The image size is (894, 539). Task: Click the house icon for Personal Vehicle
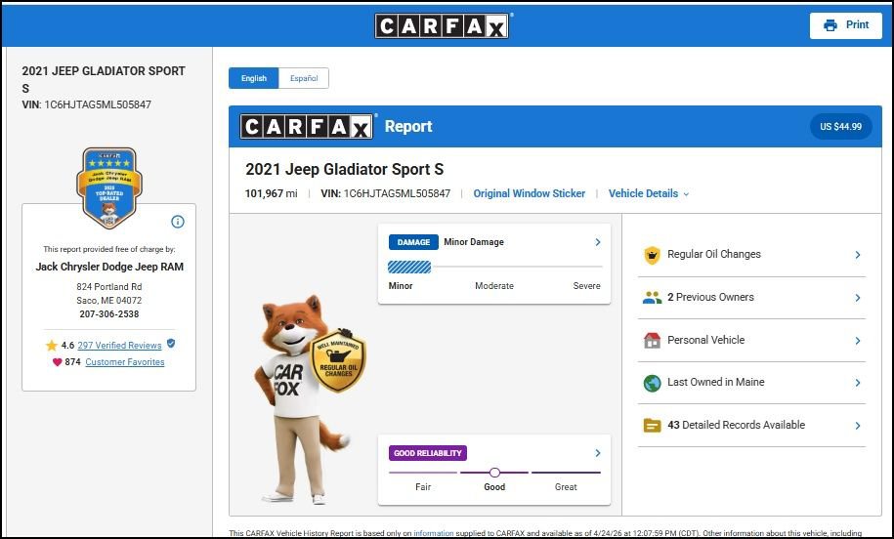652,340
